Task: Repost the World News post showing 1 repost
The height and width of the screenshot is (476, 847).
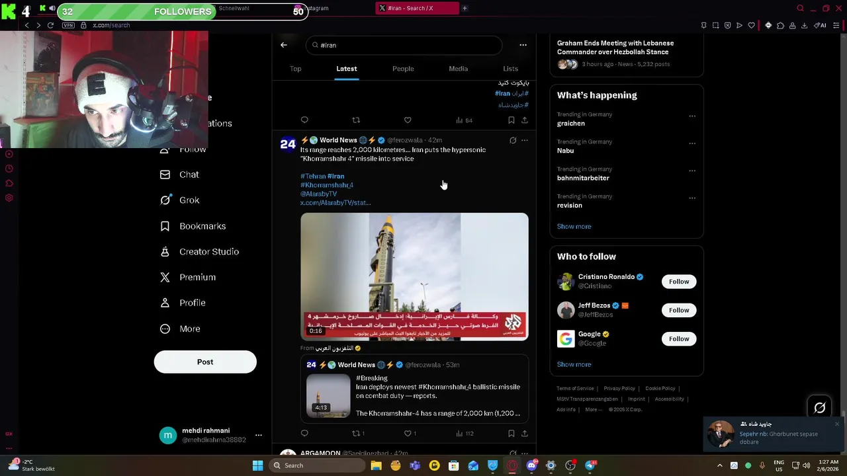Action: click(358, 433)
